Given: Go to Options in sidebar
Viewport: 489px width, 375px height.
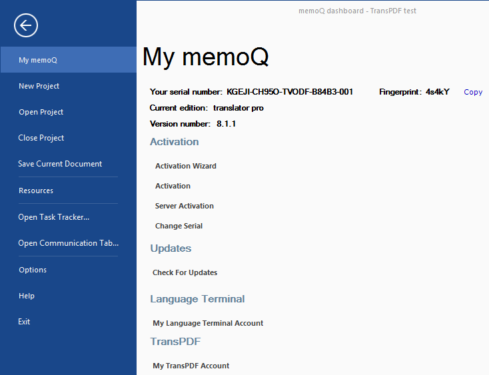Looking at the screenshot, I should pyautogui.click(x=33, y=270).
